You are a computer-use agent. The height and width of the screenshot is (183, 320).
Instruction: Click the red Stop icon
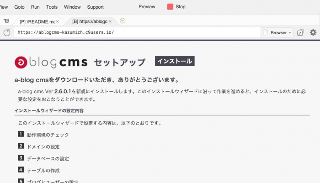coord(170,7)
